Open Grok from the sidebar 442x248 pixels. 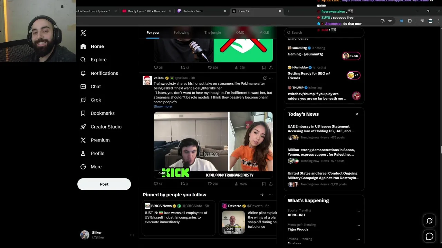pos(90,100)
